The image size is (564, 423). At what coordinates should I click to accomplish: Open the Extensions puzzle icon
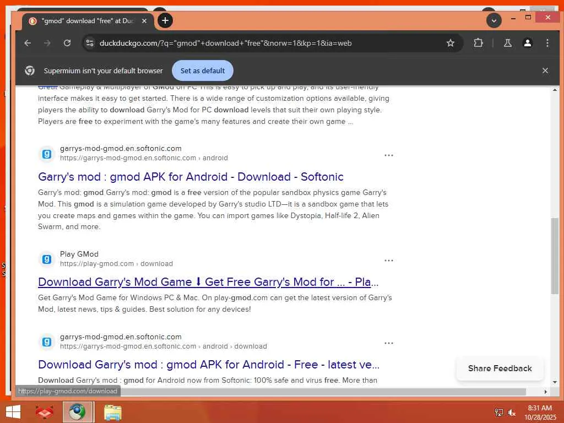[x=478, y=43]
